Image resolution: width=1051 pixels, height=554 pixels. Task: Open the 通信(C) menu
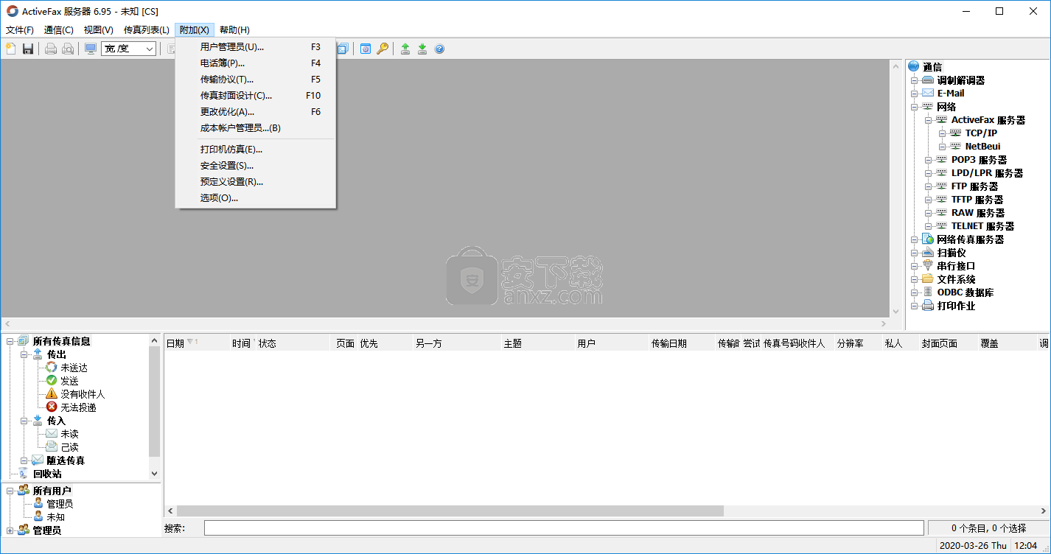pos(59,30)
